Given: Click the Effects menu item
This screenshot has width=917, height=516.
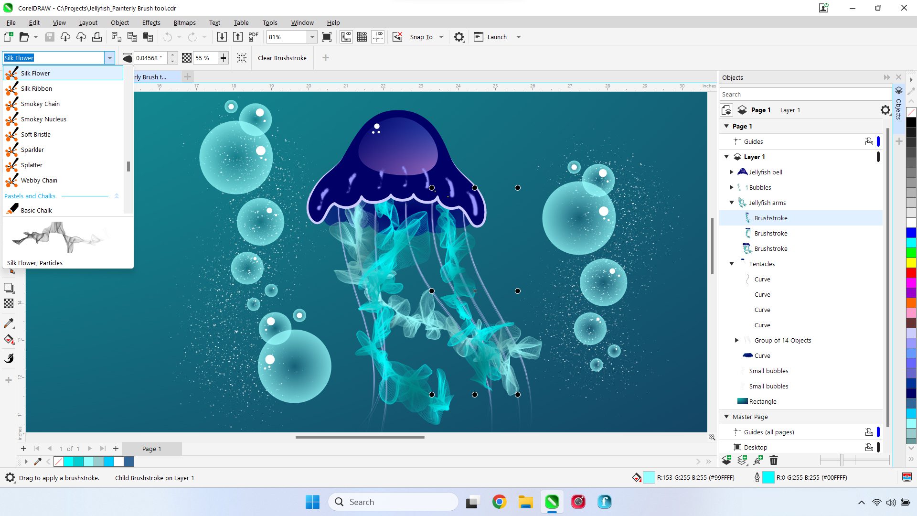Looking at the screenshot, I should [x=151, y=22].
